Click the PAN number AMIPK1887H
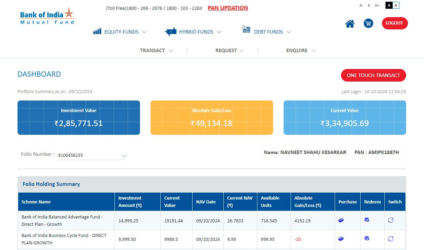 pos(384,152)
